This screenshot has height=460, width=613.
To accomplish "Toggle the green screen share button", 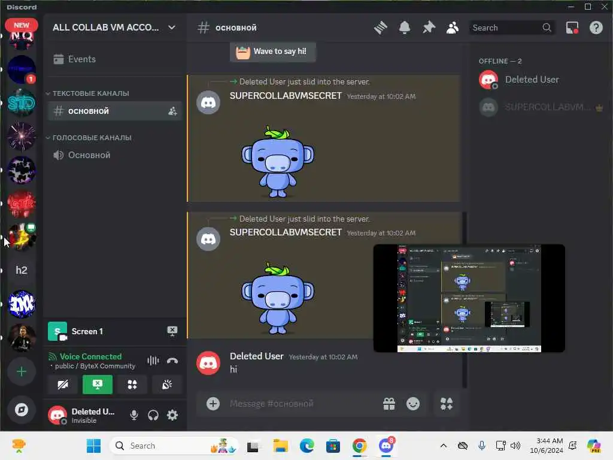I will coord(98,385).
